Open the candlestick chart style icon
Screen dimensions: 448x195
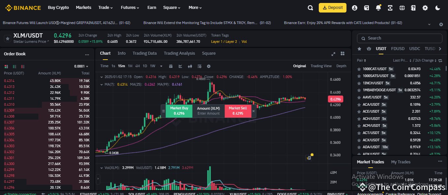(190, 66)
